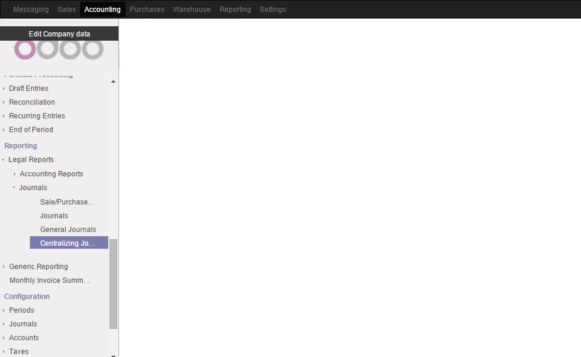Click the Edit Company data button
The width and height of the screenshot is (581, 357).
point(59,33)
